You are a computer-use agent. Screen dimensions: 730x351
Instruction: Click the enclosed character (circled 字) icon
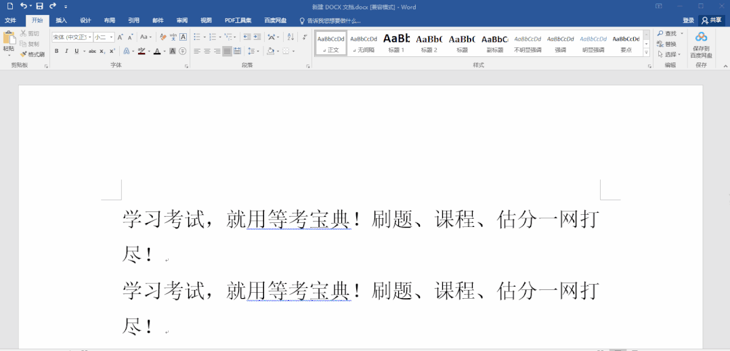(x=183, y=51)
